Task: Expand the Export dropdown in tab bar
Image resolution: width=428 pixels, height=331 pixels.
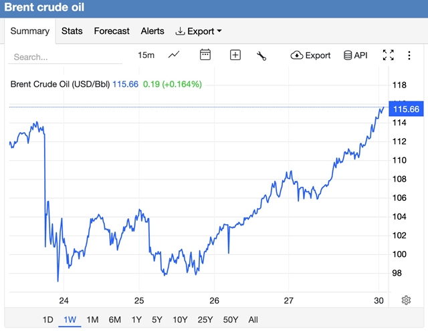Action: [199, 31]
